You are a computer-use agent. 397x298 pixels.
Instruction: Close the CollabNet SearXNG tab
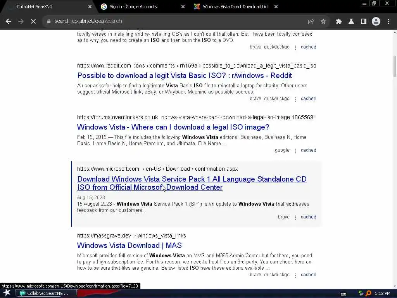click(x=90, y=7)
